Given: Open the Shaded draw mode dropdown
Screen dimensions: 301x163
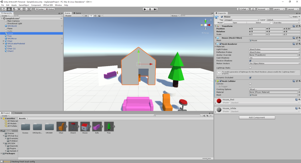Looking at the screenshot, I should click(74, 16).
